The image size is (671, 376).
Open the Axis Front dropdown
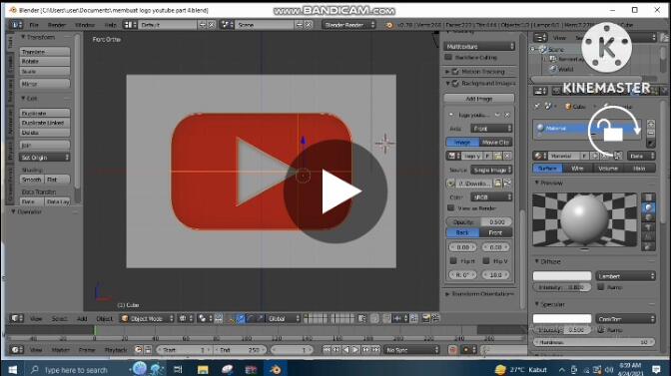click(x=491, y=129)
